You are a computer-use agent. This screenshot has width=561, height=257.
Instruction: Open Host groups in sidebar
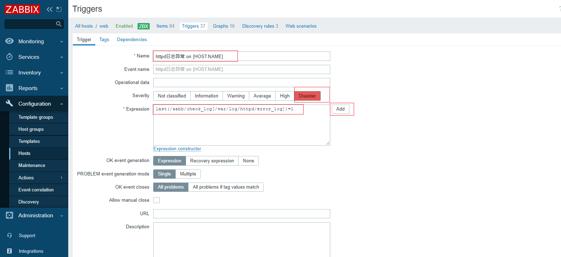coord(39,129)
